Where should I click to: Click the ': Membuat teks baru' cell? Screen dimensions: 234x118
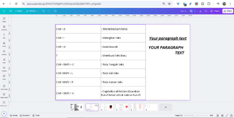(123, 55)
